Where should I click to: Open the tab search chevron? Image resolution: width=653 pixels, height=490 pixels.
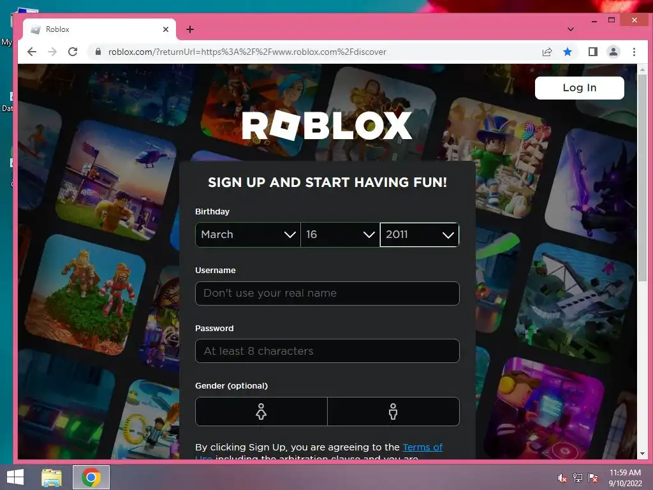pos(571,29)
